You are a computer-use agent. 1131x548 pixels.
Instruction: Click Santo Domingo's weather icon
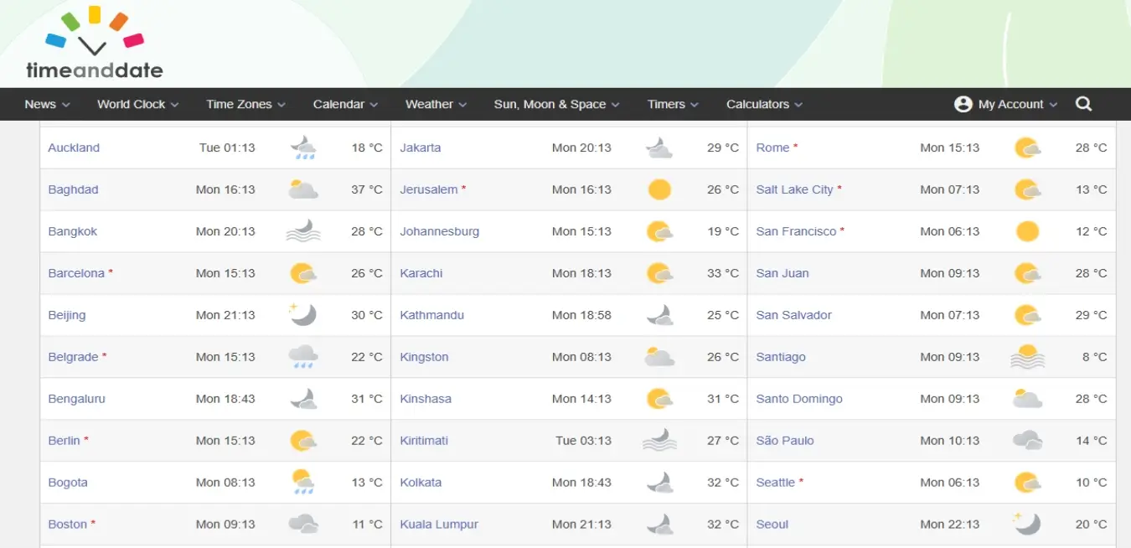[x=1028, y=399]
